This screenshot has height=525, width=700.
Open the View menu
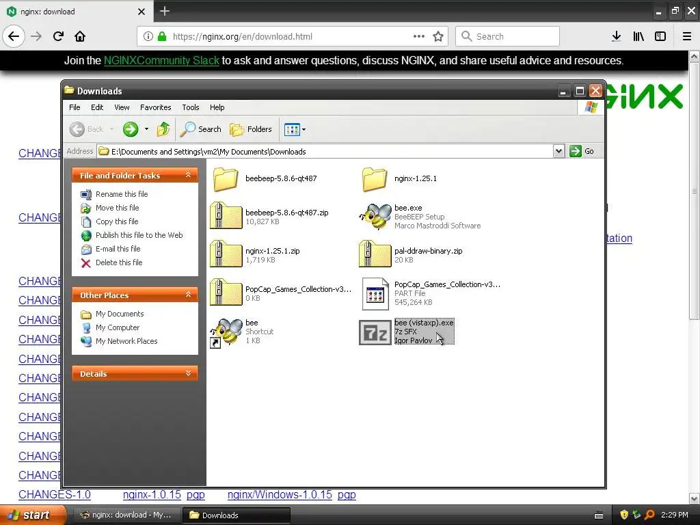[122, 107]
